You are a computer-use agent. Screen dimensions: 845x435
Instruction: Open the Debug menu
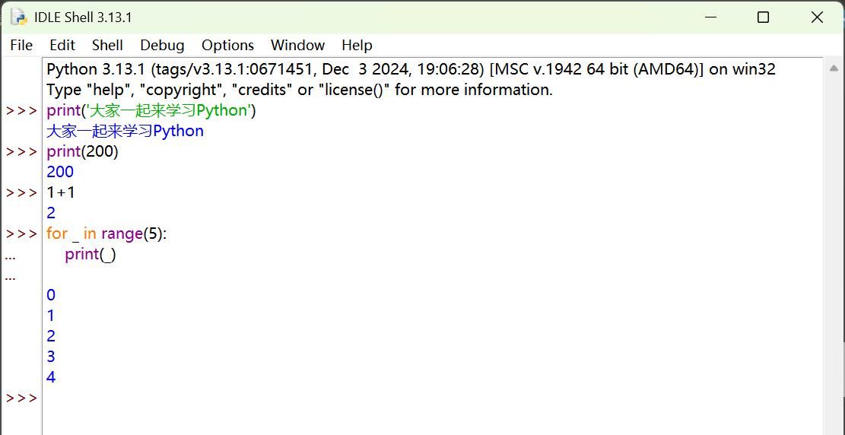162,45
